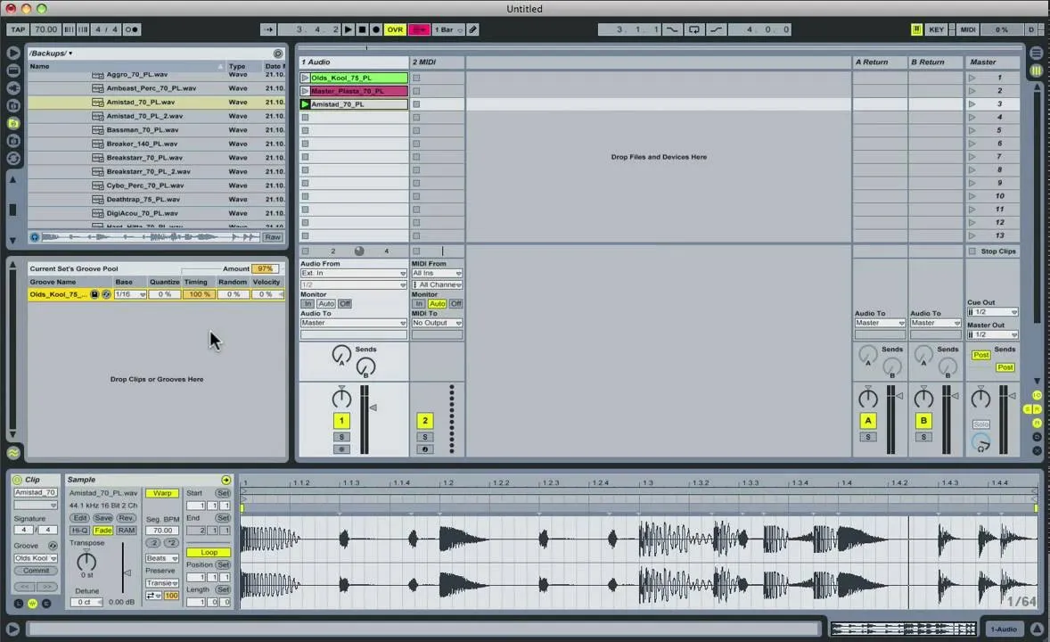Enable RAM mode for the clip
The image size is (1050, 642).
[x=126, y=530]
